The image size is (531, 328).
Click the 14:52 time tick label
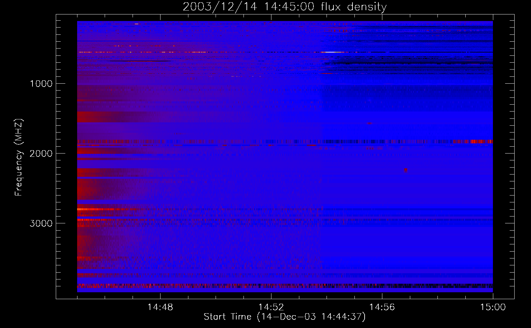[271, 307]
